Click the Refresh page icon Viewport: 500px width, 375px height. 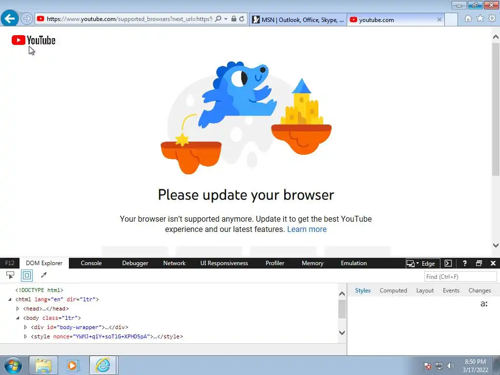pos(242,19)
